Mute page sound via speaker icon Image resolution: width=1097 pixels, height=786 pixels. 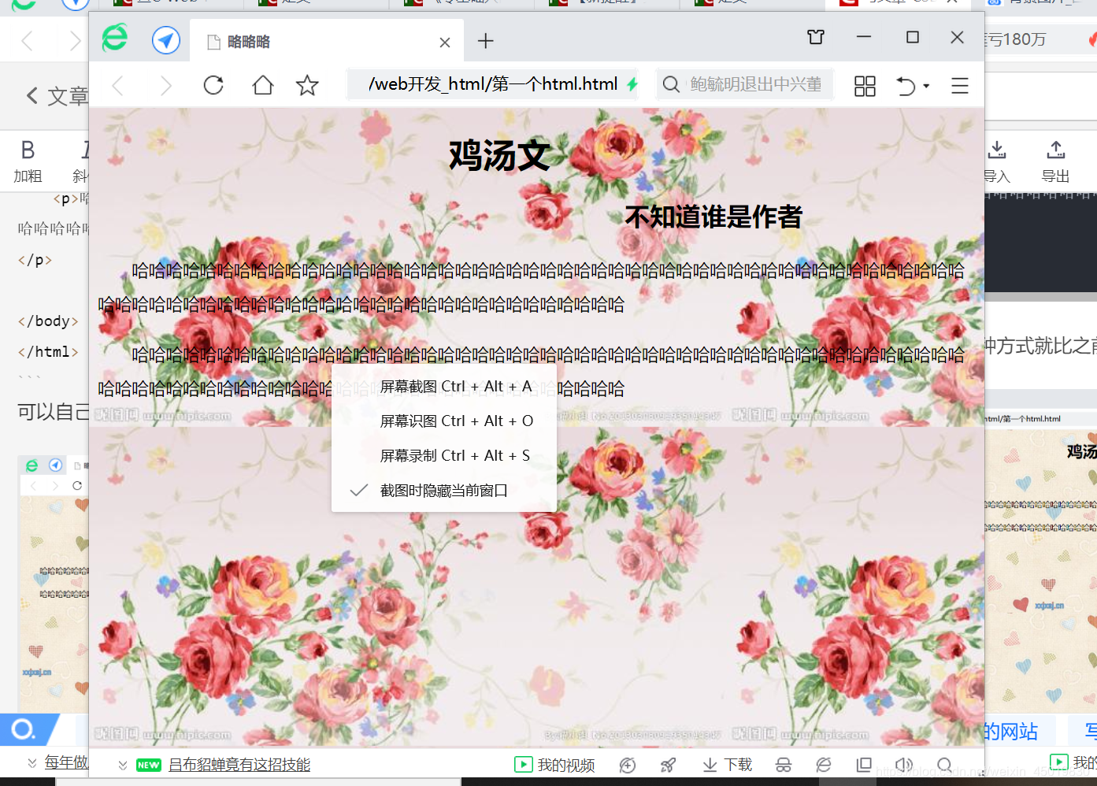(904, 765)
